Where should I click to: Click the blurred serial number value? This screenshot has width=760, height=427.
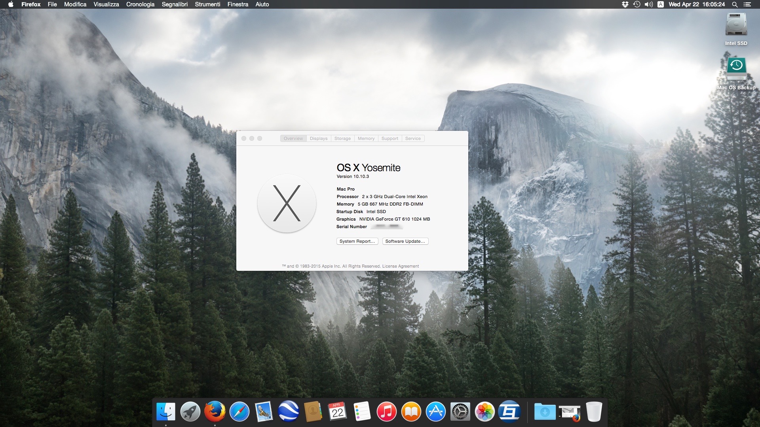pyautogui.click(x=387, y=227)
